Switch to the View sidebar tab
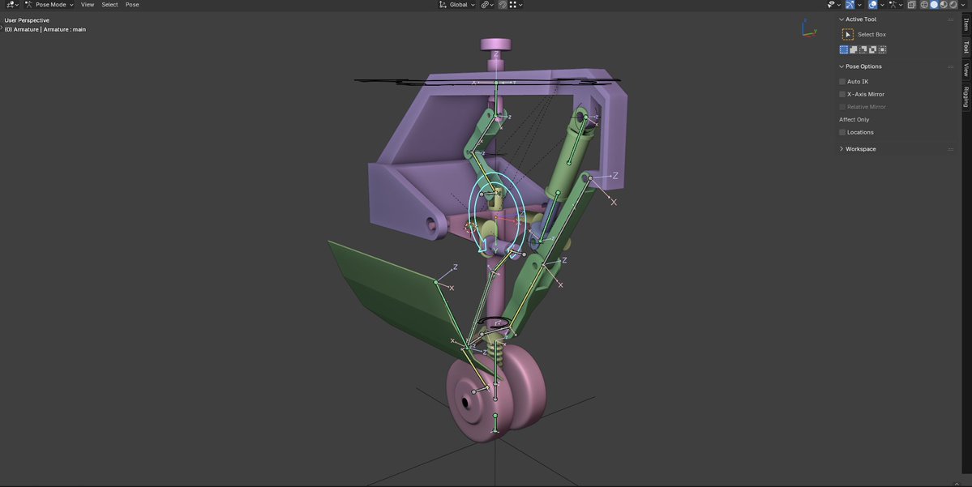The image size is (972, 487). (x=966, y=70)
